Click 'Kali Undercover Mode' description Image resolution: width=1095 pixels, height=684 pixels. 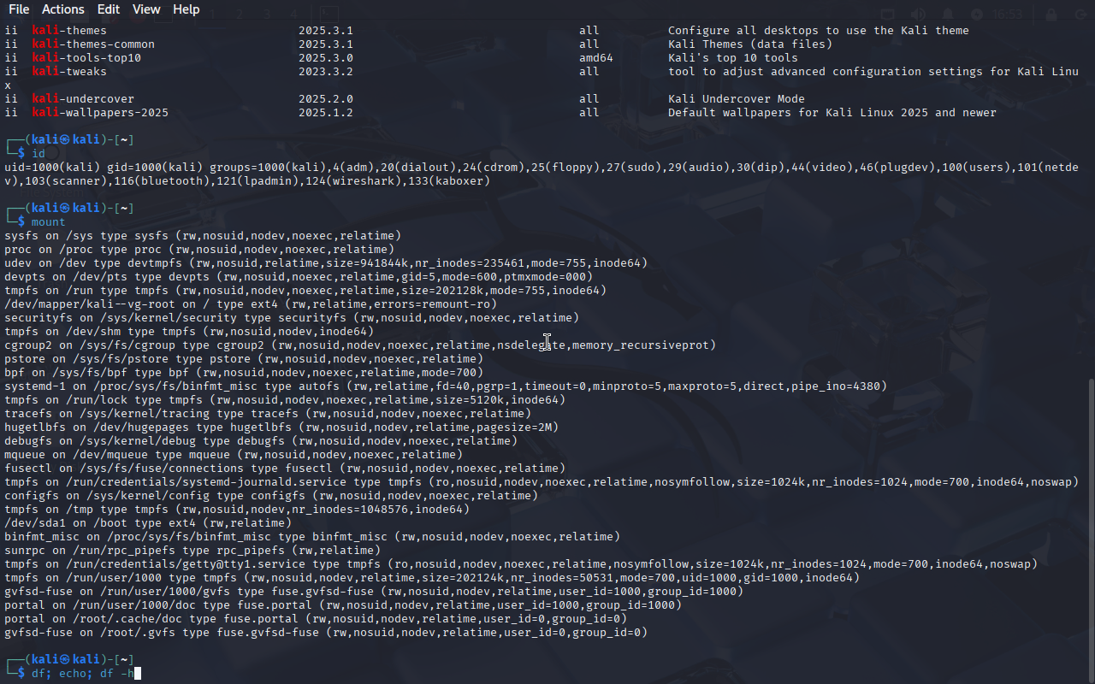tap(737, 99)
